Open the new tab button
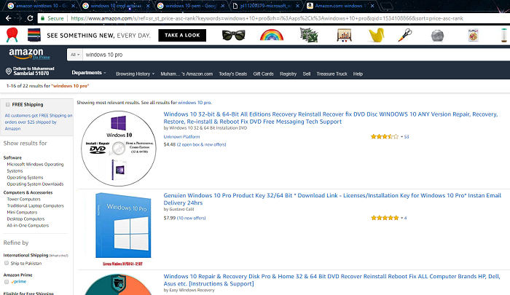The image size is (510, 295). click(x=386, y=6)
